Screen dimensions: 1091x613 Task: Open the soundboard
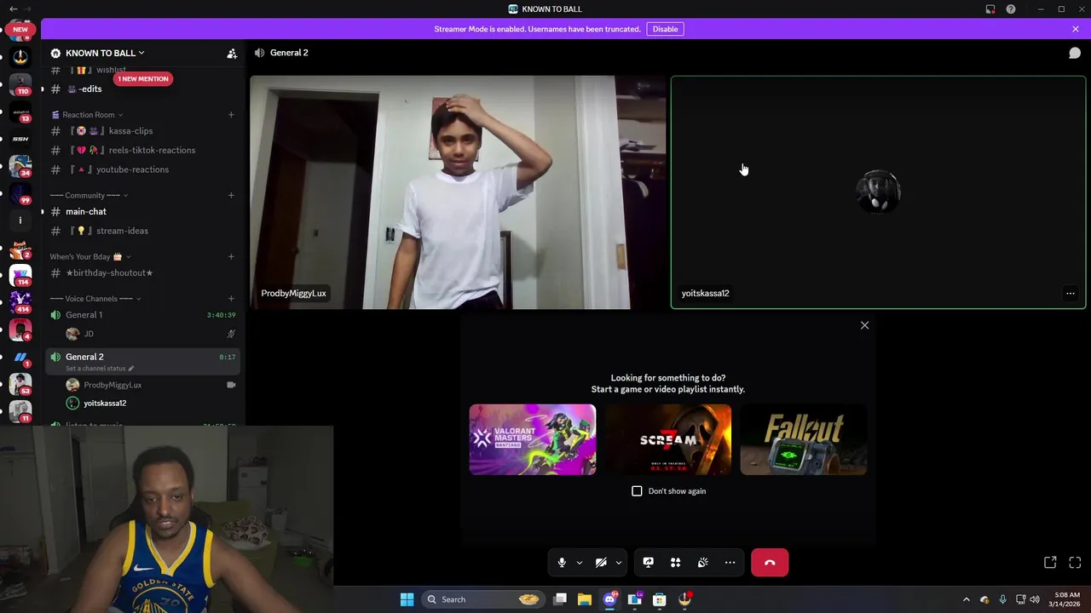pos(703,563)
